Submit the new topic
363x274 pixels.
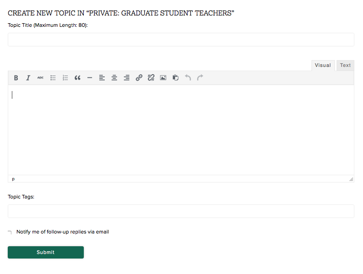[46, 252]
